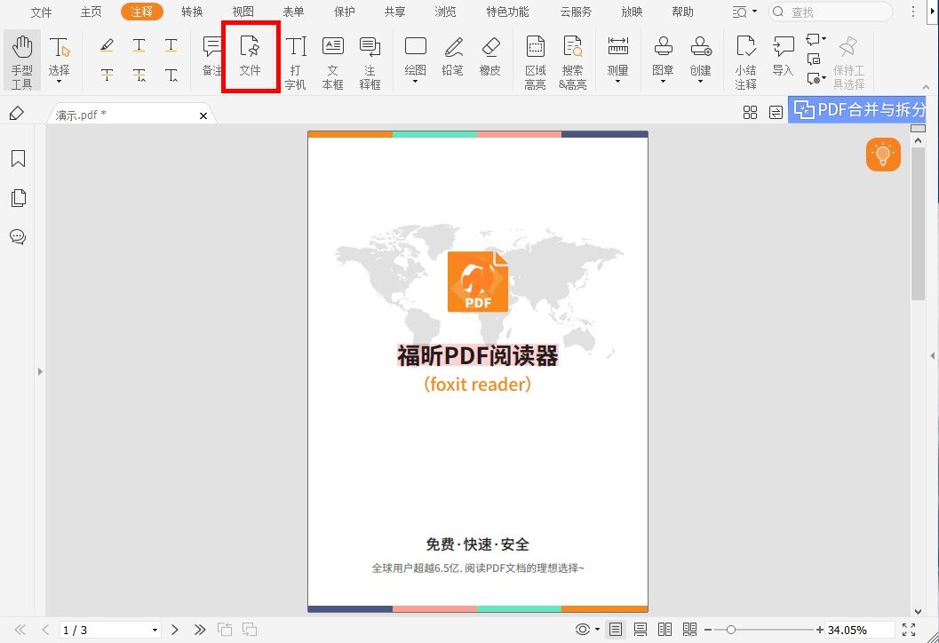
Task: Select the 铅笔 (pencil) annotation tool
Action: 452,59
